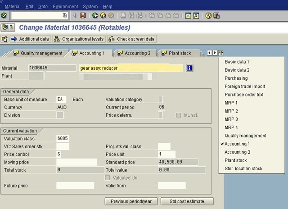Click the VC: Sales order stk field
This screenshot has height=209, width=288.
(x=63, y=146)
